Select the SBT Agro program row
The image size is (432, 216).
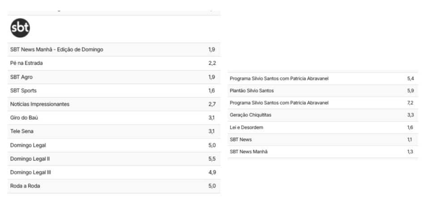(x=114, y=77)
